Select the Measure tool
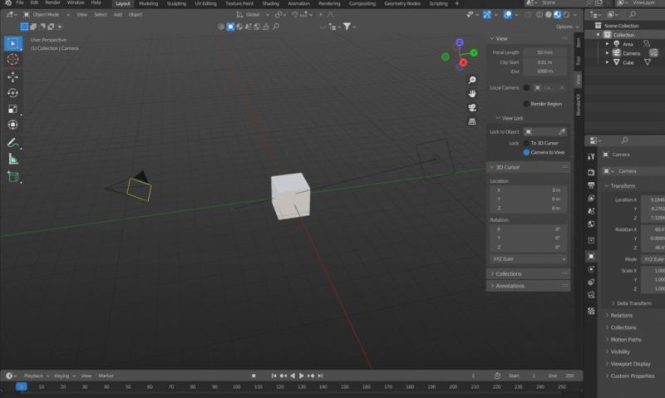Screen dimensions: 665x398 (12, 159)
